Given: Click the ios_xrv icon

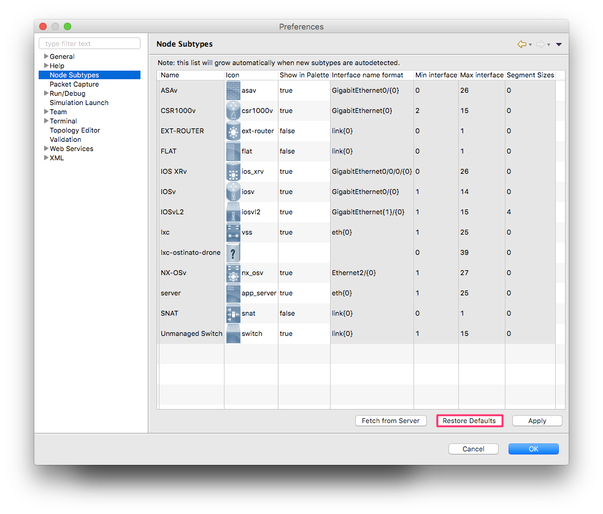Looking at the screenshot, I should tap(233, 172).
